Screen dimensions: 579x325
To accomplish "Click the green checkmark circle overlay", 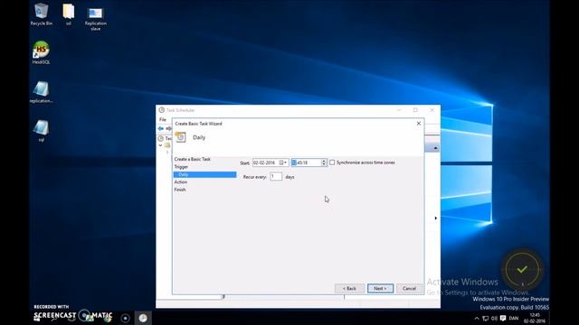I will pyautogui.click(x=522, y=270).
